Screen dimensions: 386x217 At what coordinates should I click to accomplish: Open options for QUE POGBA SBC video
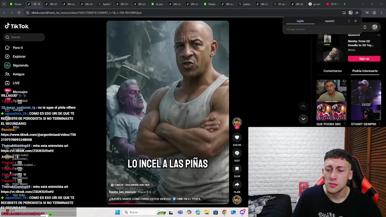[345, 124]
